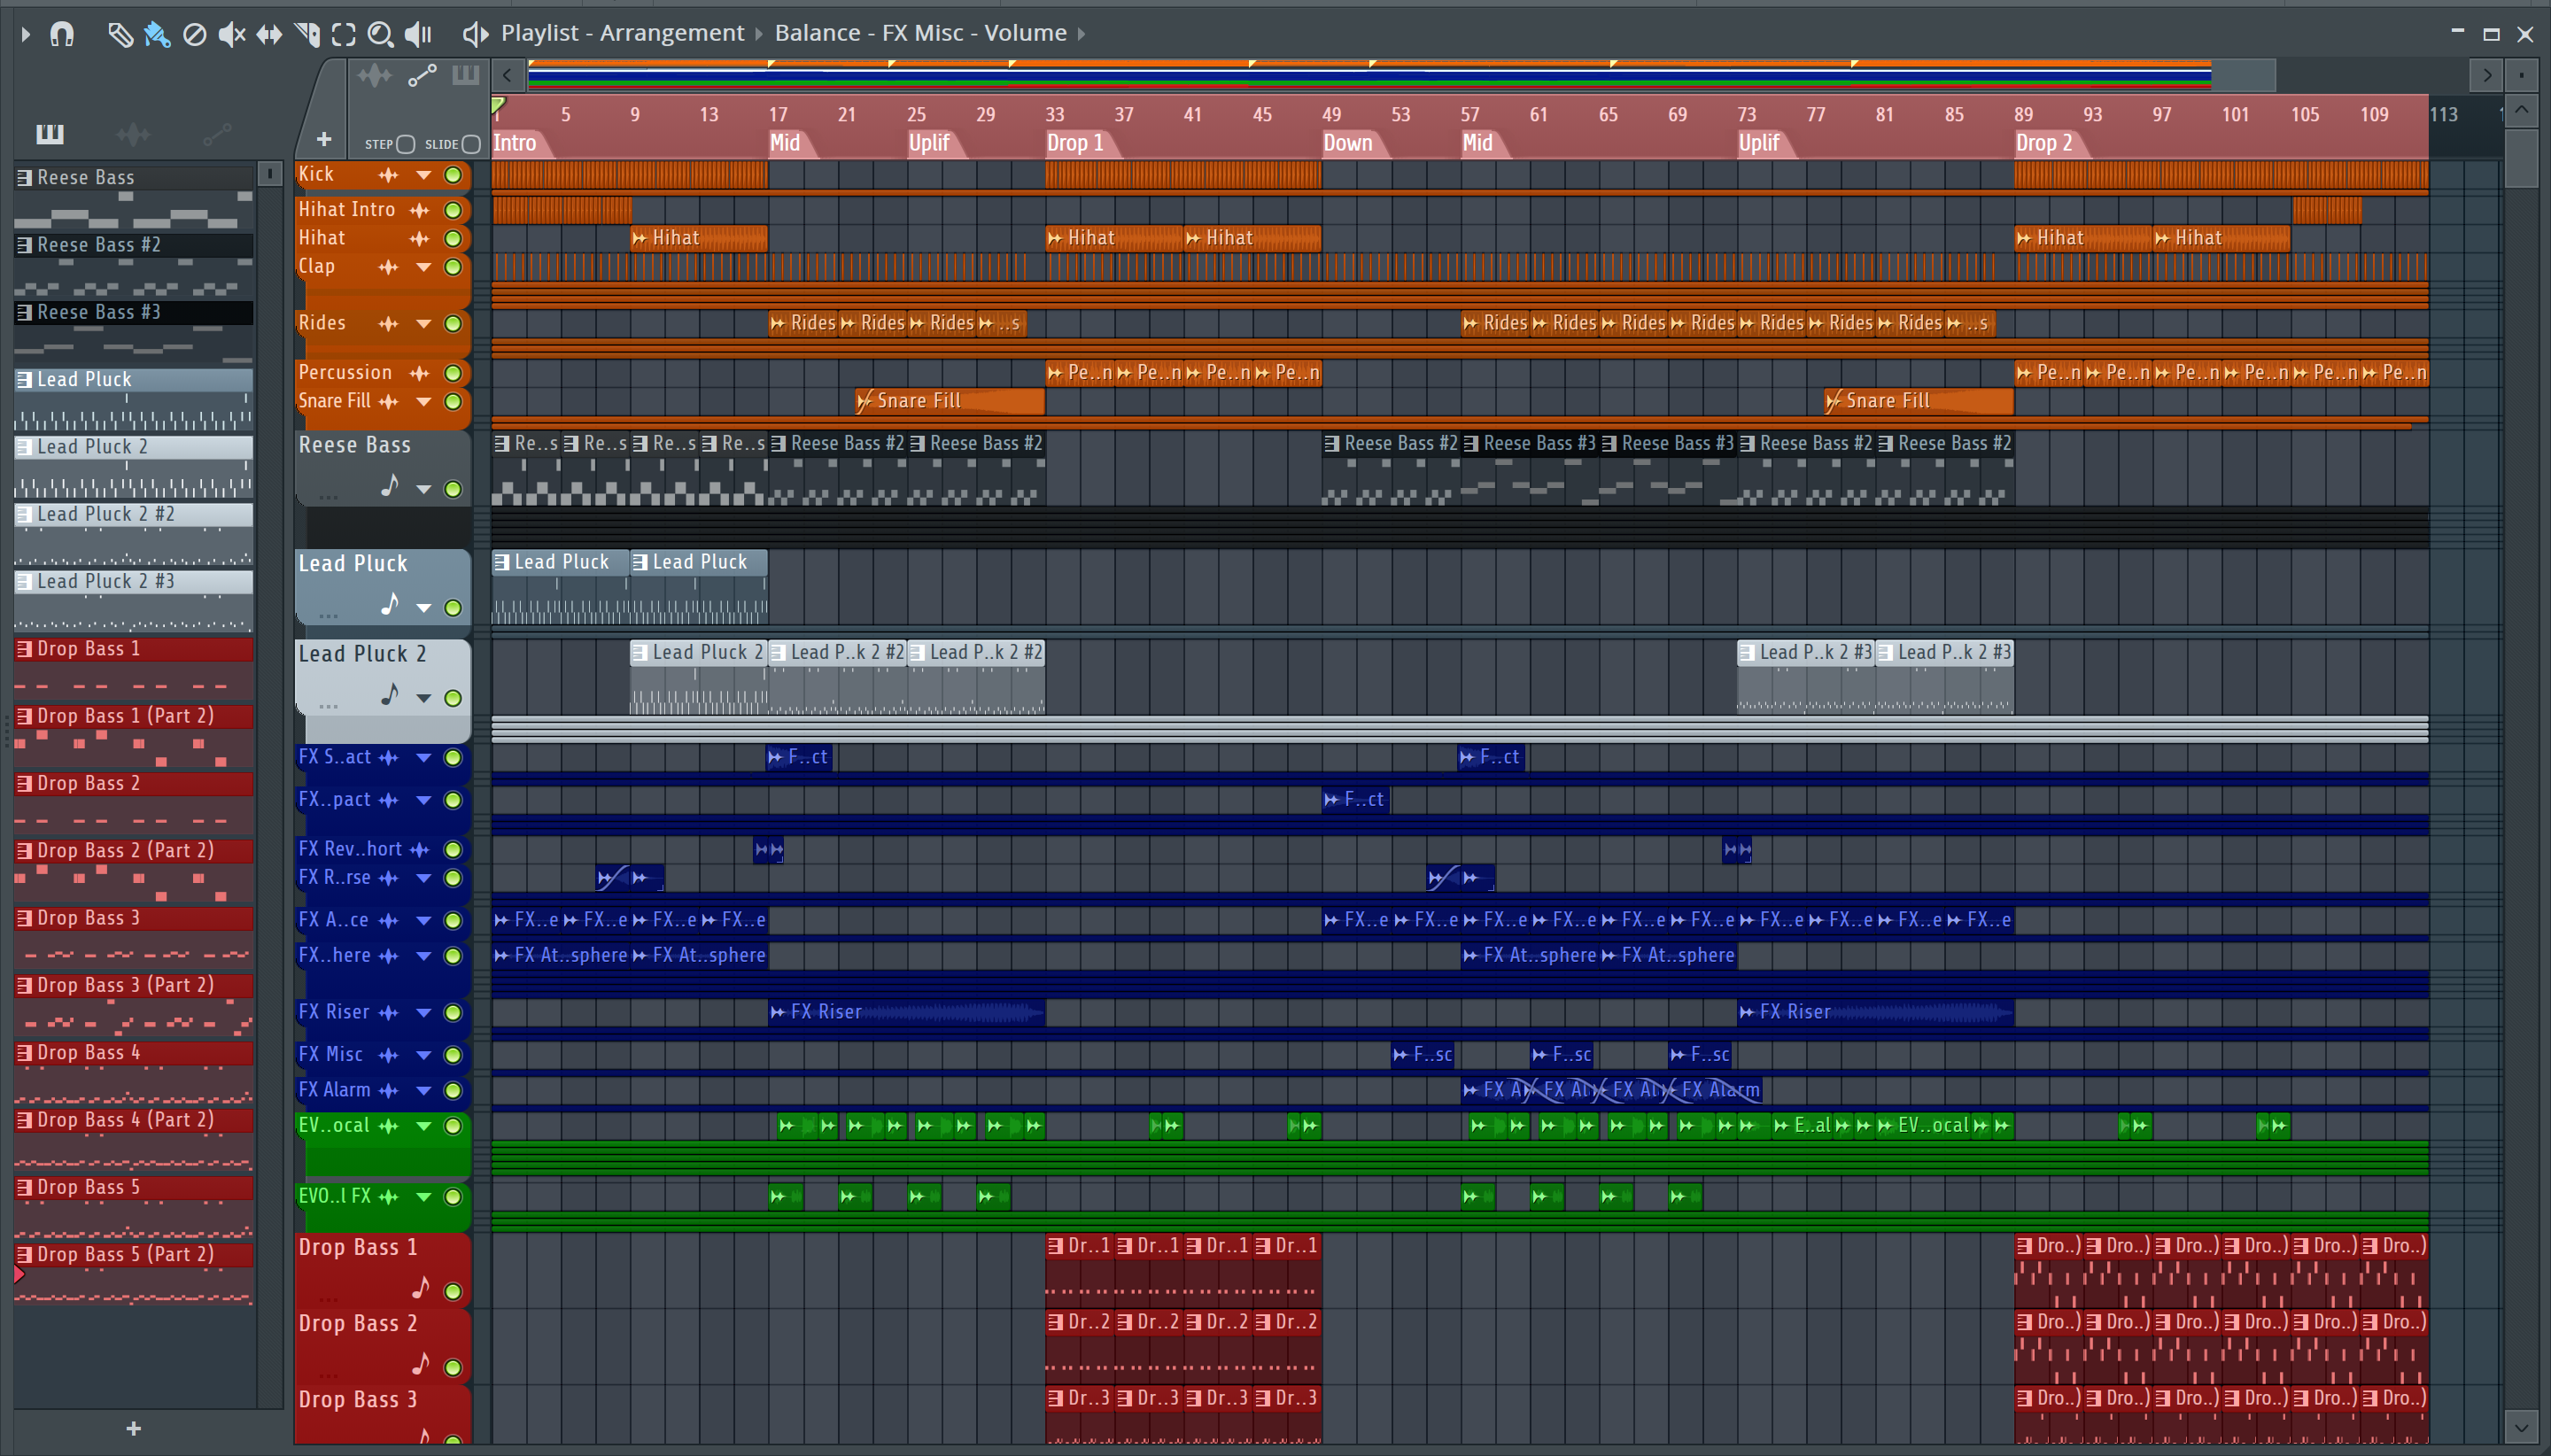Open the Reese Bass track dropdown arrow
2551x1456 pixels.
[424, 489]
